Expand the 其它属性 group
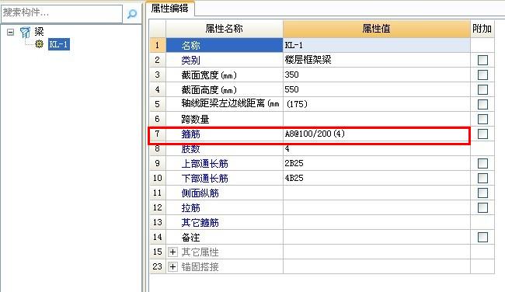 click(172, 252)
